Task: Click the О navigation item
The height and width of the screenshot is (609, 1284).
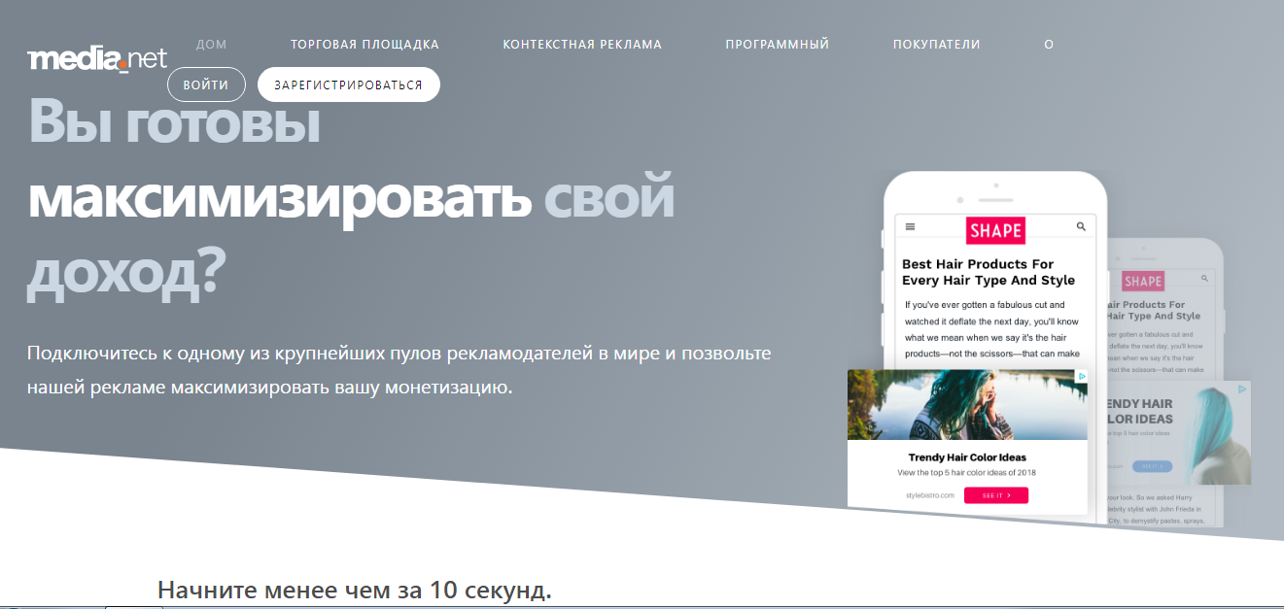Action: coord(1049,45)
